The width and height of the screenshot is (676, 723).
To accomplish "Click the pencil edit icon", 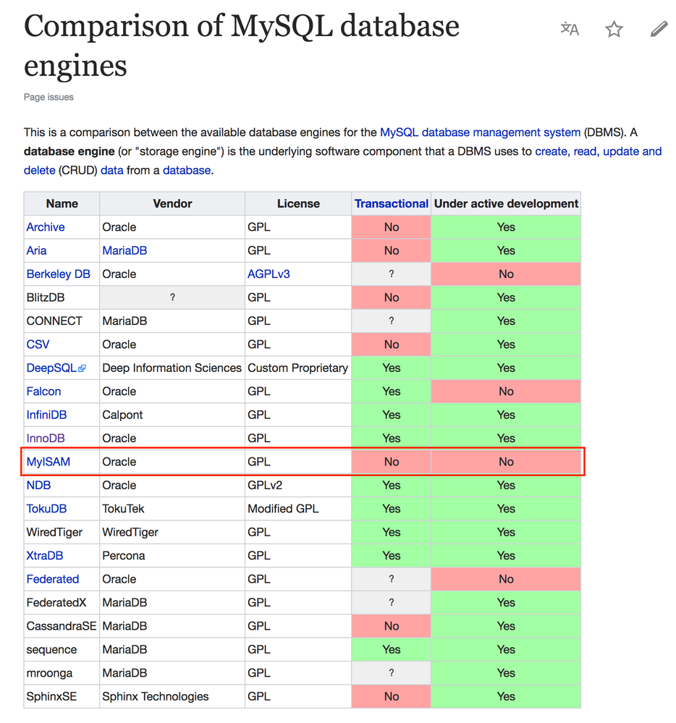I will [659, 29].
